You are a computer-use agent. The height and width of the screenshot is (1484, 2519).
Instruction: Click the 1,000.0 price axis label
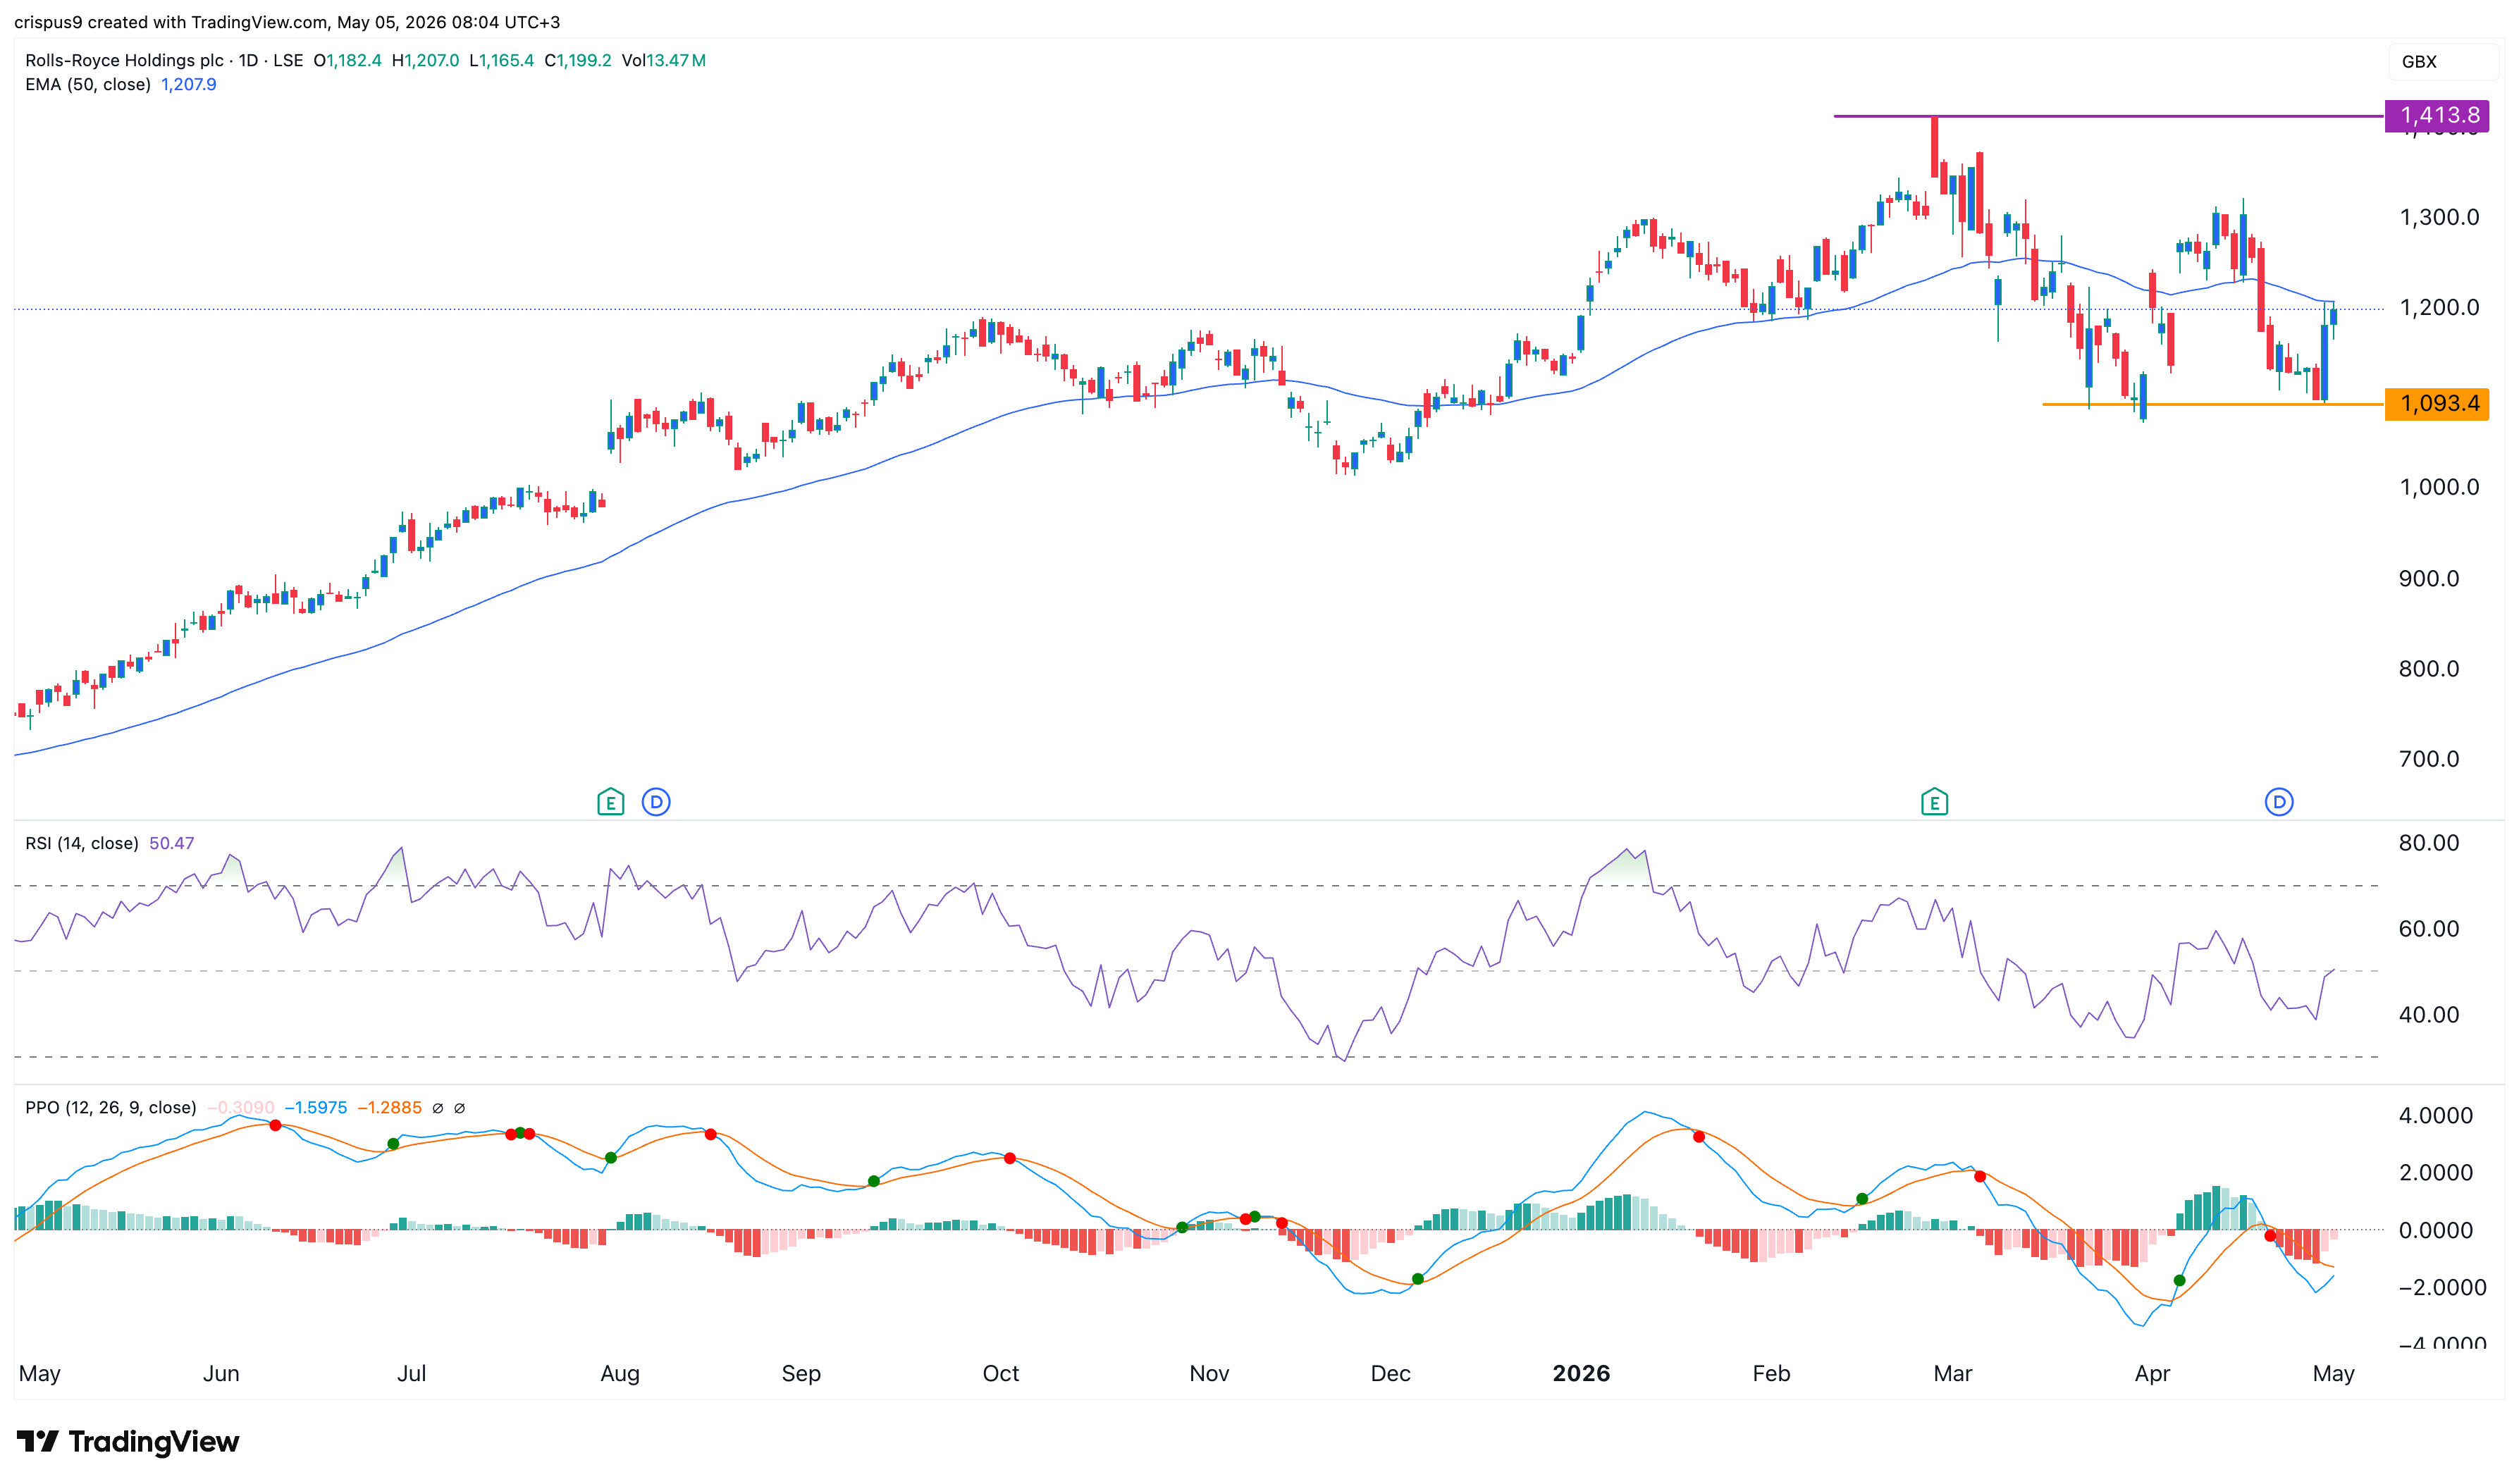click(x=2439, y=488)
